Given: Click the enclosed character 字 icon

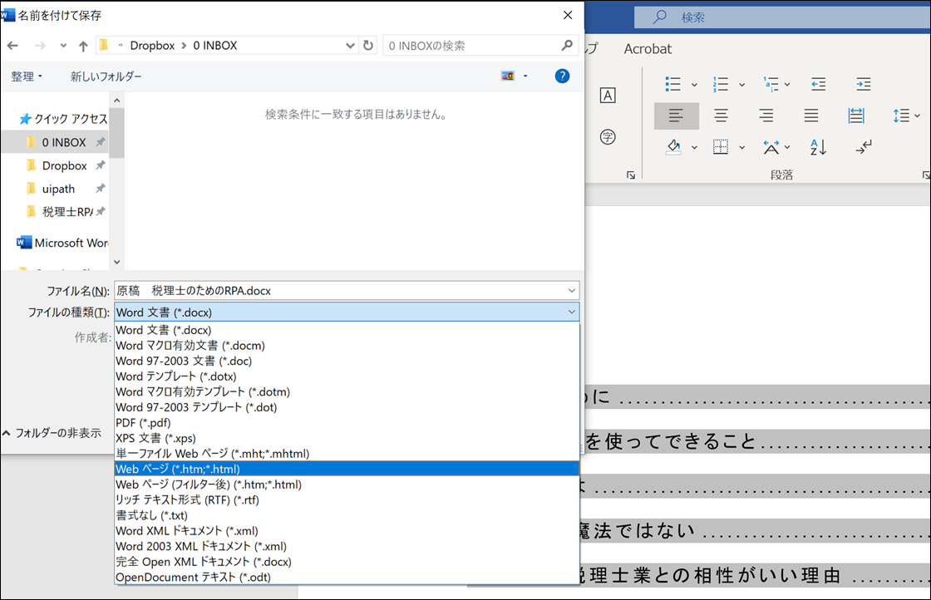Looking at the screenshot, I should coord(608,137).
